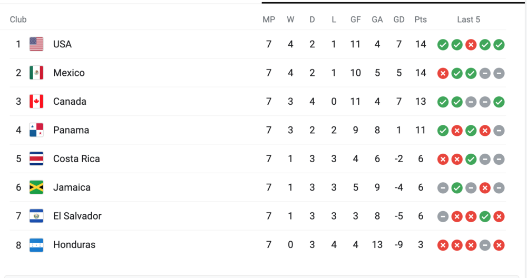
Task: Click the USA flag icon
Action: pos(36,44)
